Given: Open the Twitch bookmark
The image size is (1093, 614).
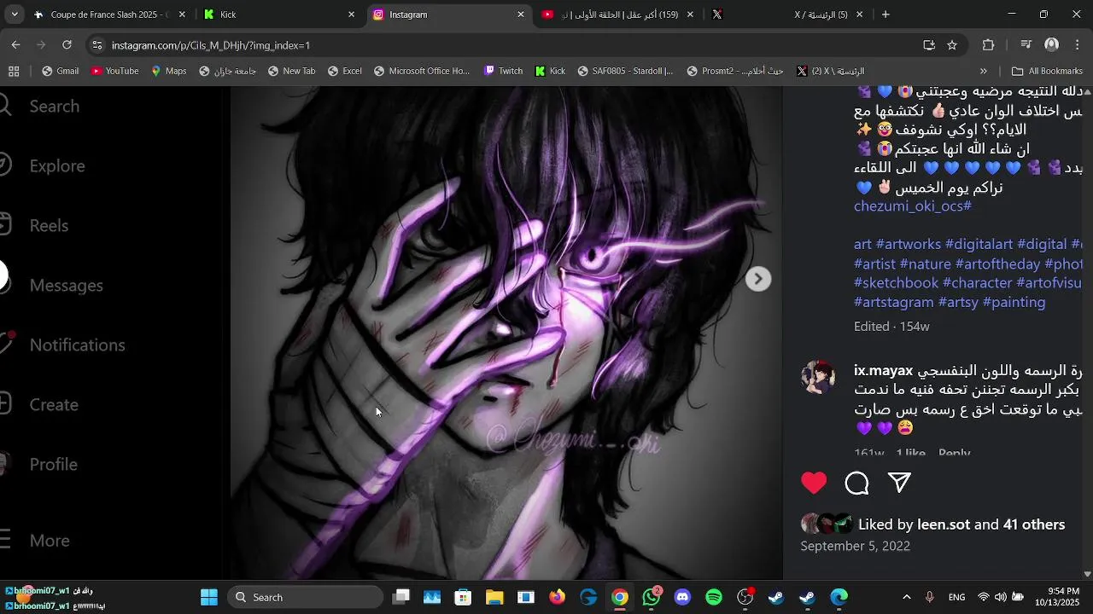Looking at the screenshot, I should 503,71.
